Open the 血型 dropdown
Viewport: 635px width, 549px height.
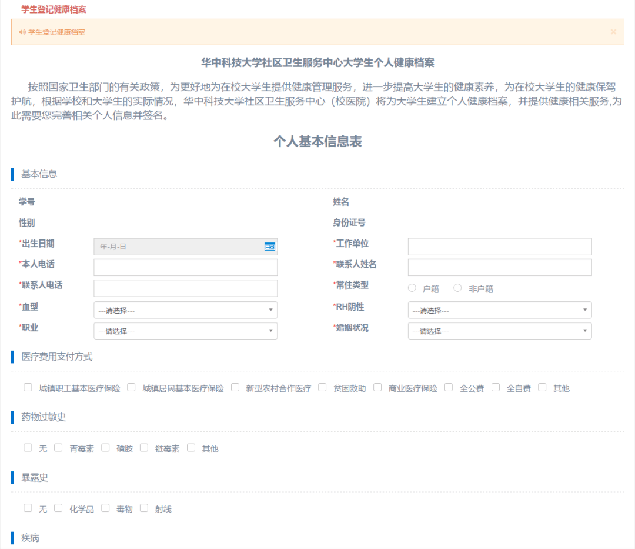pos(185,310)
